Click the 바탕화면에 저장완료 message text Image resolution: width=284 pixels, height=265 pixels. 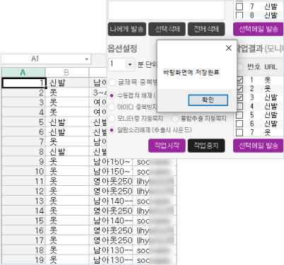pos(191,72)
